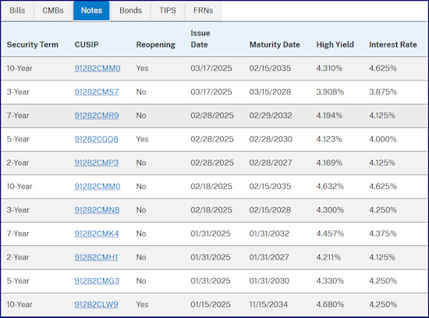This screenshot has width=429, height=318.
Task: Click the Security Term column header
Action: [33, 45]
